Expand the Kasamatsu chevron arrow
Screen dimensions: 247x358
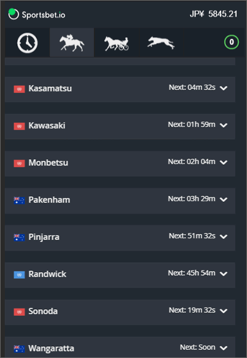pyautogui.click(x=224, y=88)
